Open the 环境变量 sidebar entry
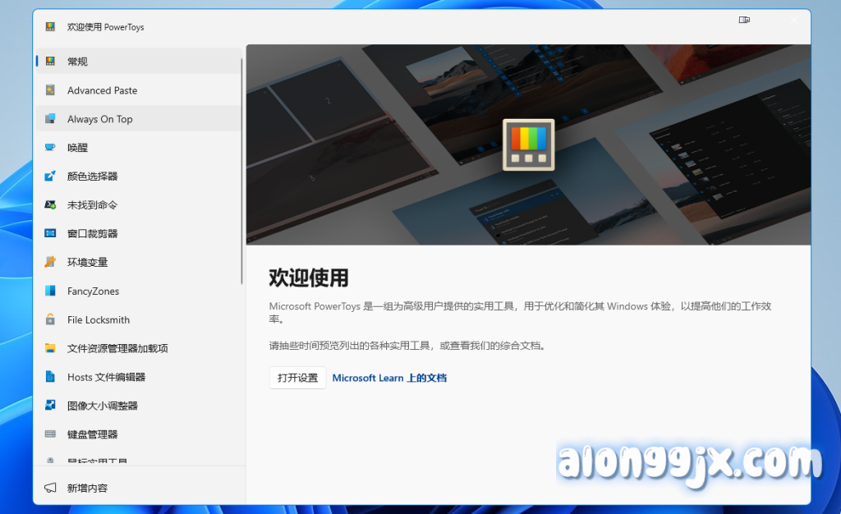 87,263
